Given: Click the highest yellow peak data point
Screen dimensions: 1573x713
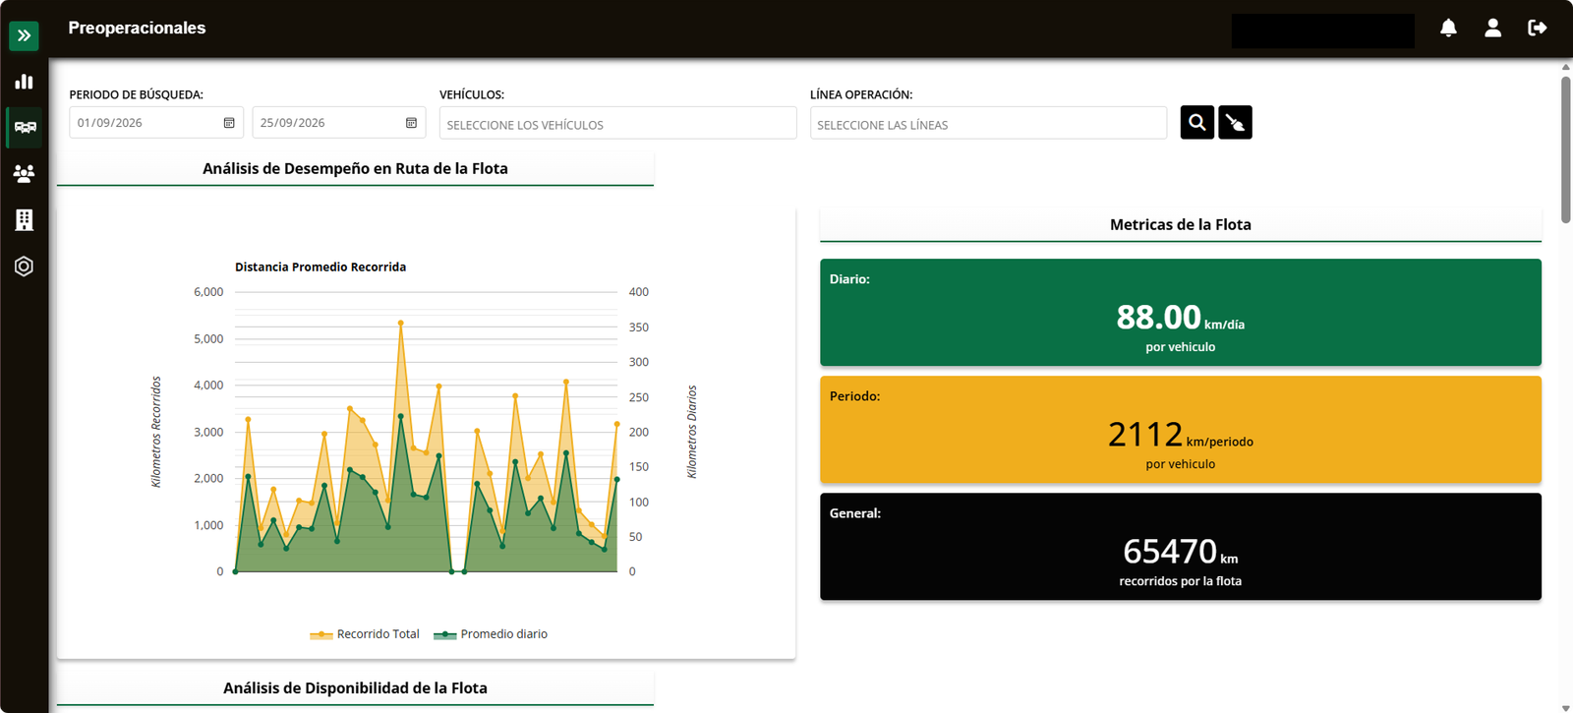Looking at the screenshot, I should [401, 323].
